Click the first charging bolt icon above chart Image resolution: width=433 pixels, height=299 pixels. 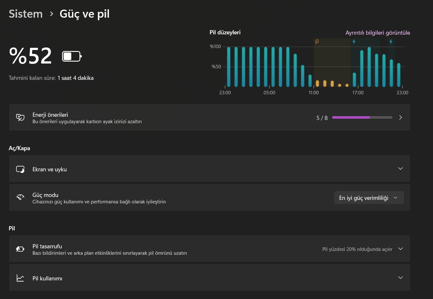[354, 42]
